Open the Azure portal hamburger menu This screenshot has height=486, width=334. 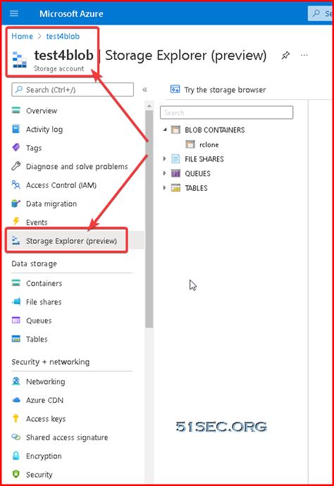(x=14, y=13)
